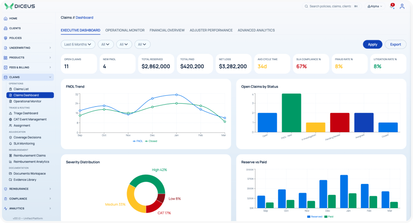This screenshot has width=413, height=223.
Task: Click the Analytics pulse icon
Action: 6,208
